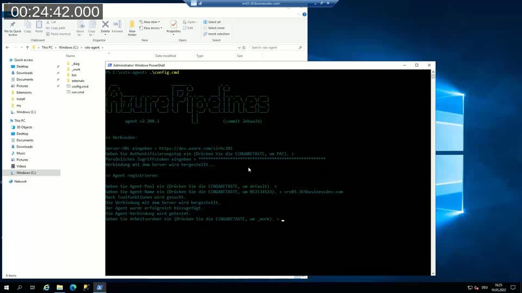Click Select none in ribbon

click(214, 28)
